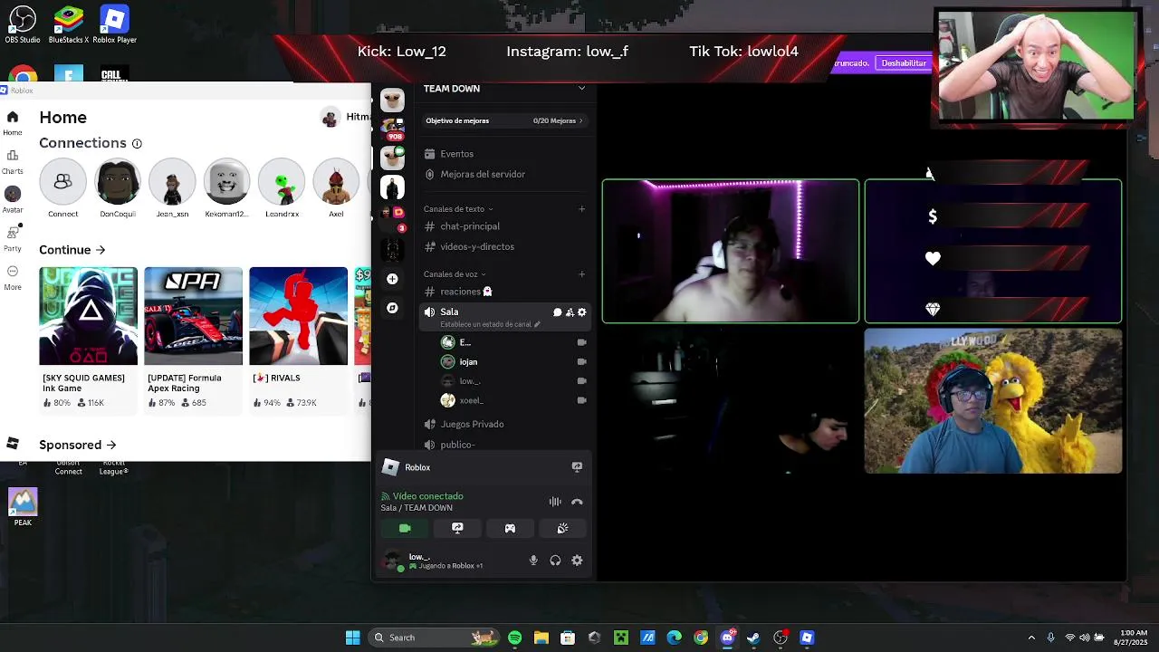The image size is (1159, 652).
Task: Open Sala channel settings gear
Action: [582, 312]
